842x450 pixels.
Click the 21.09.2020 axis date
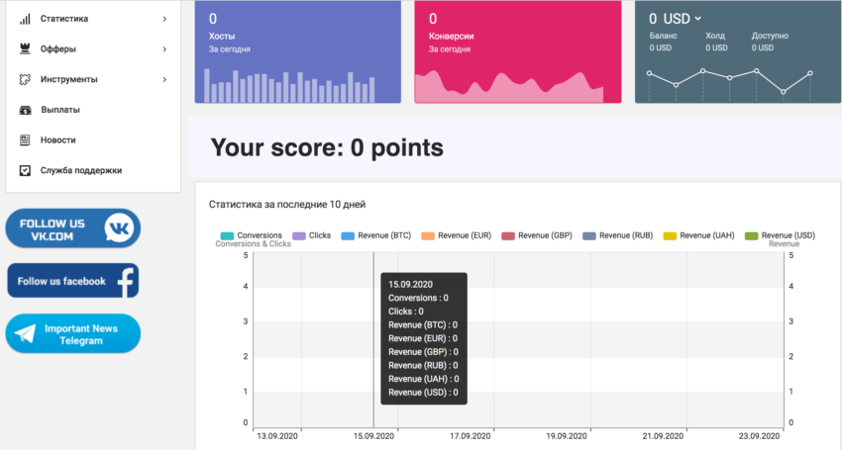point(663,436)
